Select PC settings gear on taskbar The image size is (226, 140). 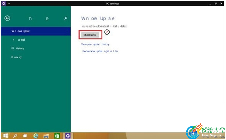pyautogui.click(x=68, y=136)
